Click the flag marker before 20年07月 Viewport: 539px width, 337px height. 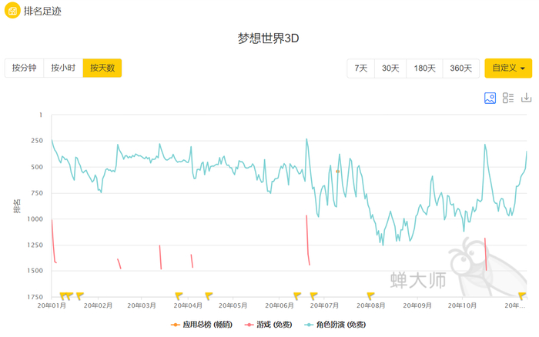[313, 295]
